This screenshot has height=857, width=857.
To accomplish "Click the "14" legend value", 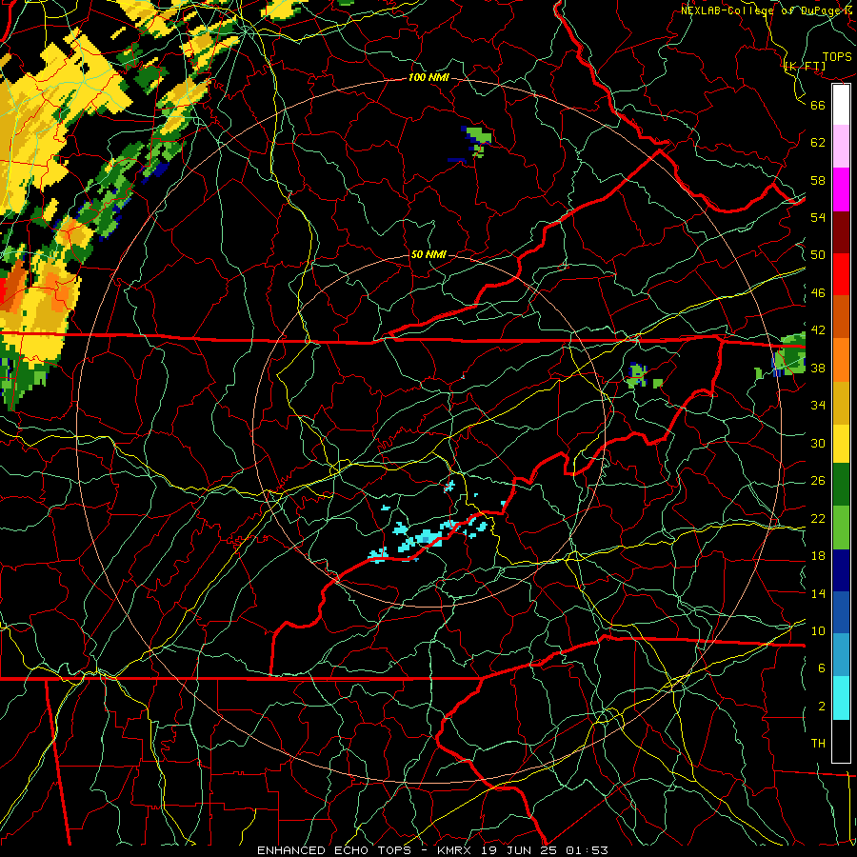I will 818,593.
